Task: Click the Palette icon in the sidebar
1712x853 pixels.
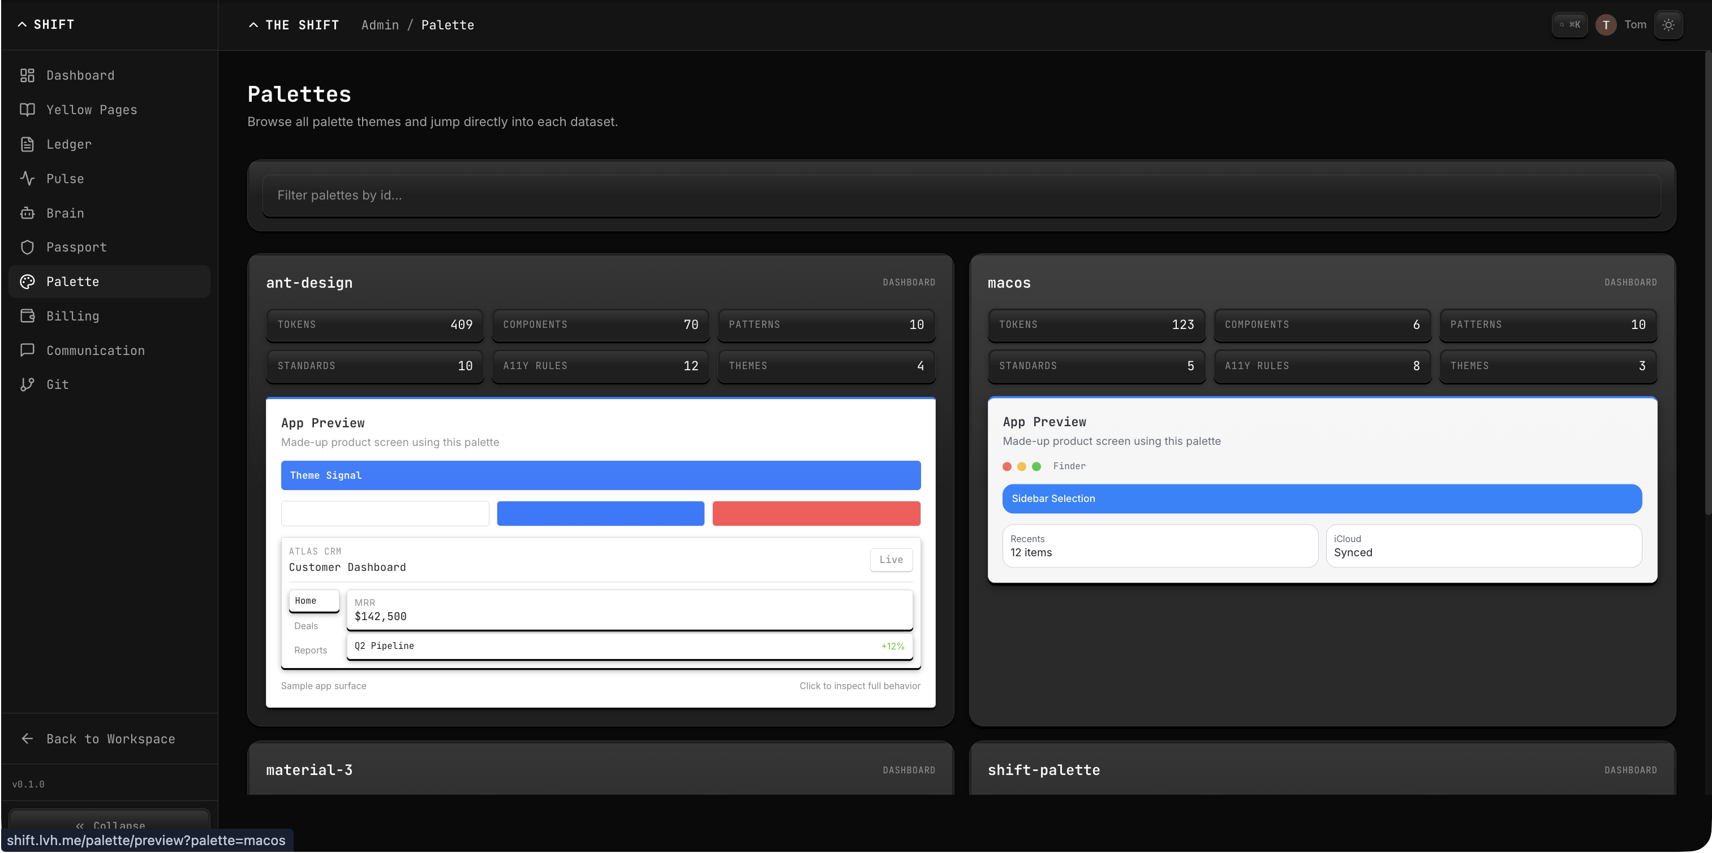Action: pyautogui.click(x=27, y=282)
